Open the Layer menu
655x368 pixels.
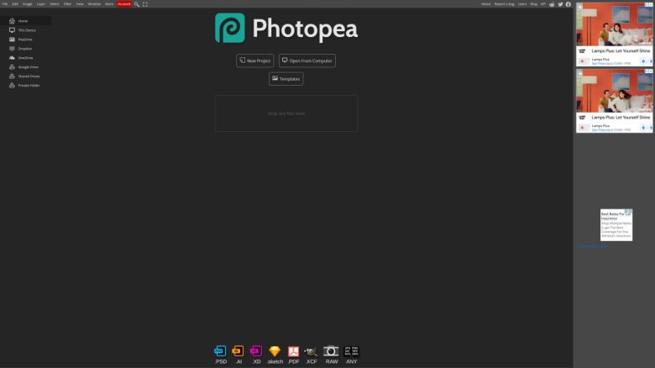(x=40, y=4)
